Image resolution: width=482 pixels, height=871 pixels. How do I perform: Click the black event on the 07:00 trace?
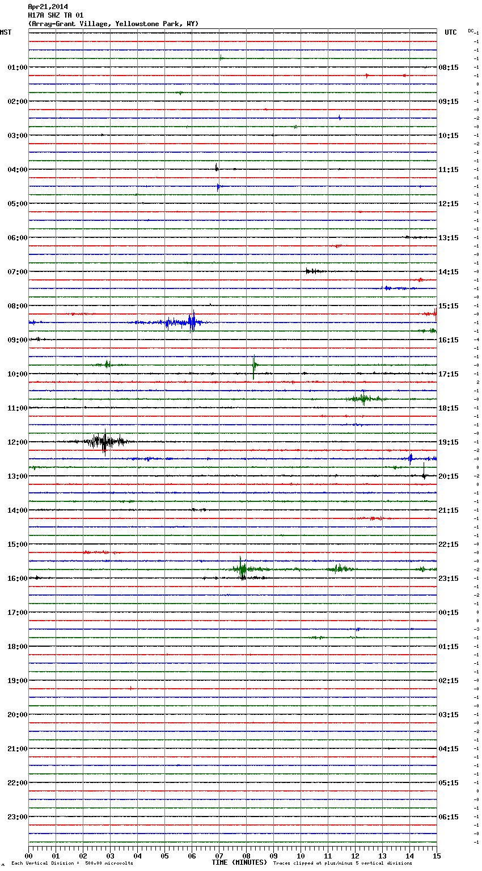click(x=315, y=271)
